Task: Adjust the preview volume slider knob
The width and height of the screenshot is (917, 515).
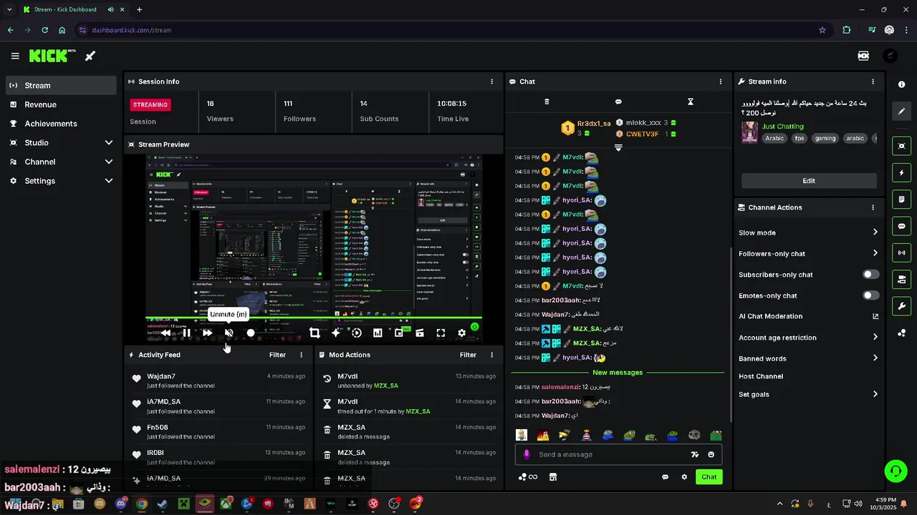Action: tap(250, 333)
